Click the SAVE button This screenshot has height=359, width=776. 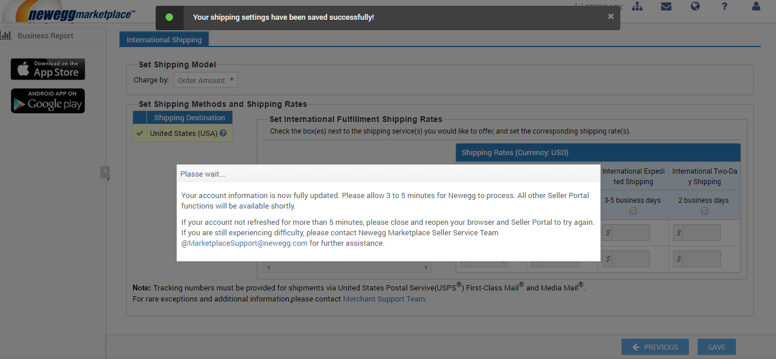pos(716,347)
